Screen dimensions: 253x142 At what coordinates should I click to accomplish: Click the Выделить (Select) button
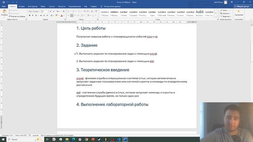[x=226, y=17]
